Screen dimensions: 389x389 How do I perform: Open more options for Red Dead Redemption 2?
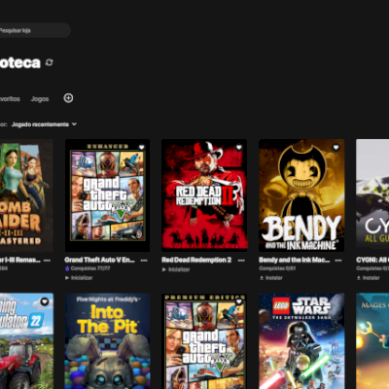241,261
